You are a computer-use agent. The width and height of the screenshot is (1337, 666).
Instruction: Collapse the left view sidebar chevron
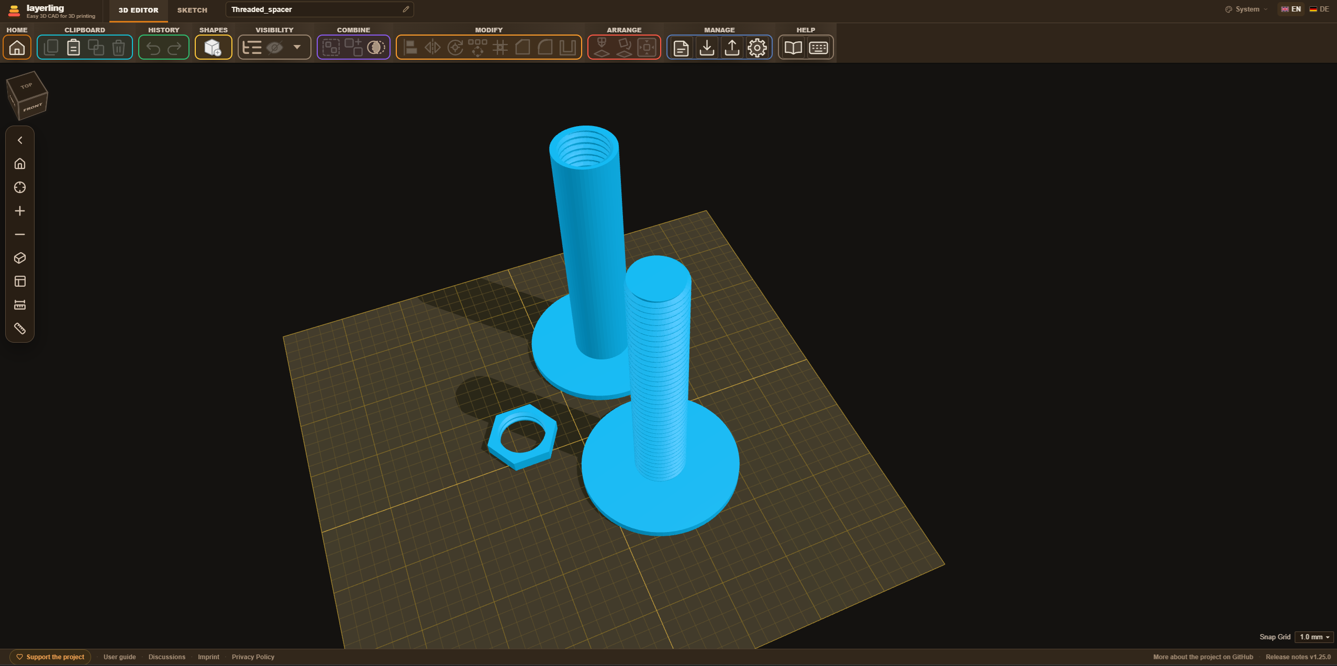[x=20, y=140]
